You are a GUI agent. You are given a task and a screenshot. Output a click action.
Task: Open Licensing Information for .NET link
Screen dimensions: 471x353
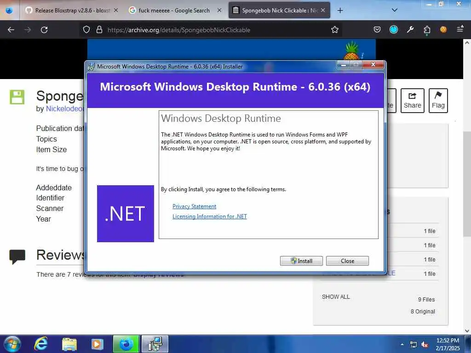point(210,216)
